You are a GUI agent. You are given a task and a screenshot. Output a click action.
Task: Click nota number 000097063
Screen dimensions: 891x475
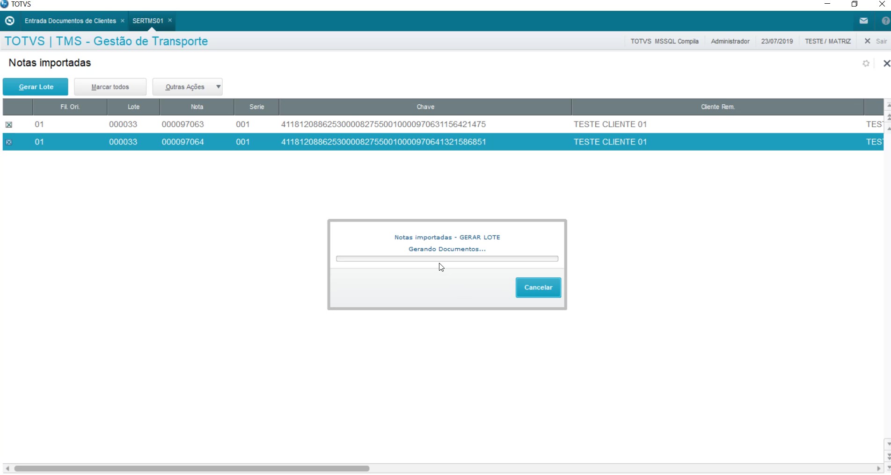183,124
